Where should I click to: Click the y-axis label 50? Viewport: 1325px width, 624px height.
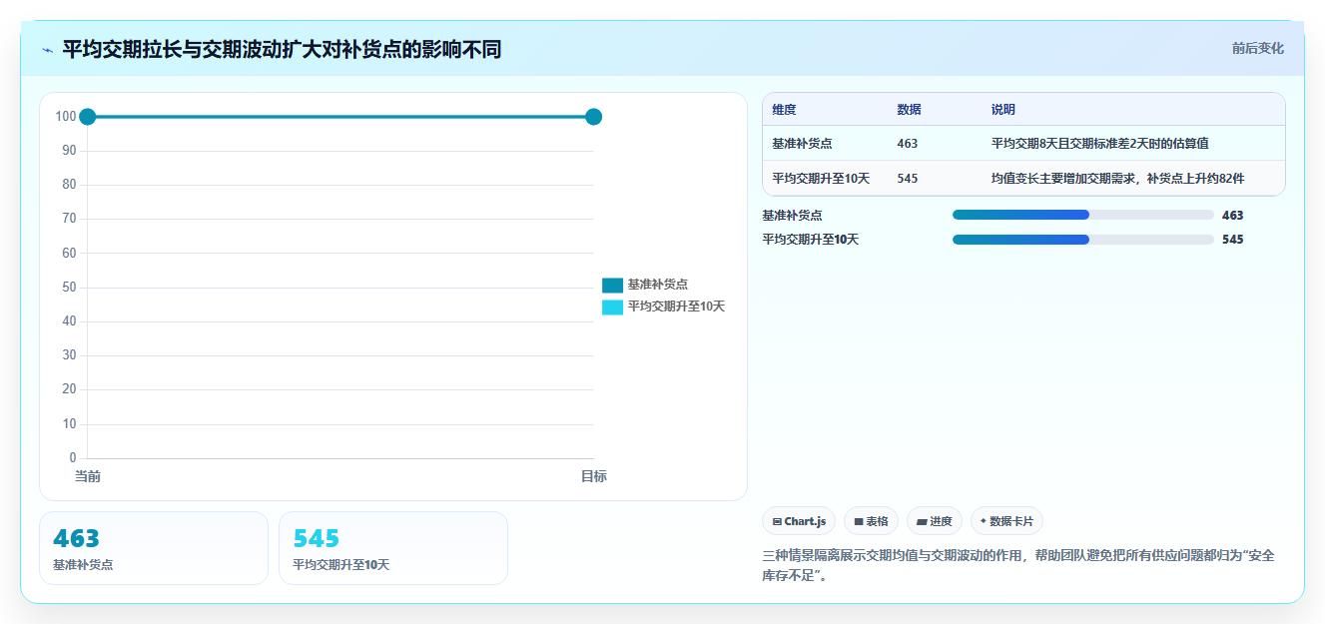point(69,288)
